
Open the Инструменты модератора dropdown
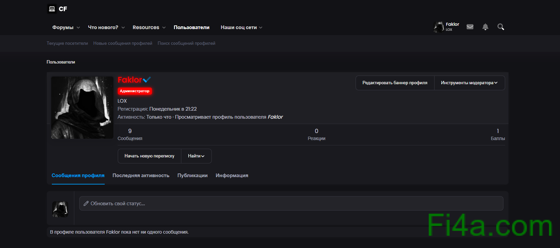469,83
